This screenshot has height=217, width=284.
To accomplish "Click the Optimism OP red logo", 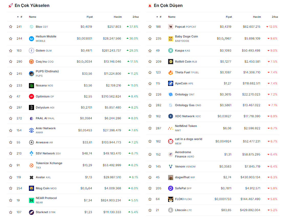I will [31, 96].
